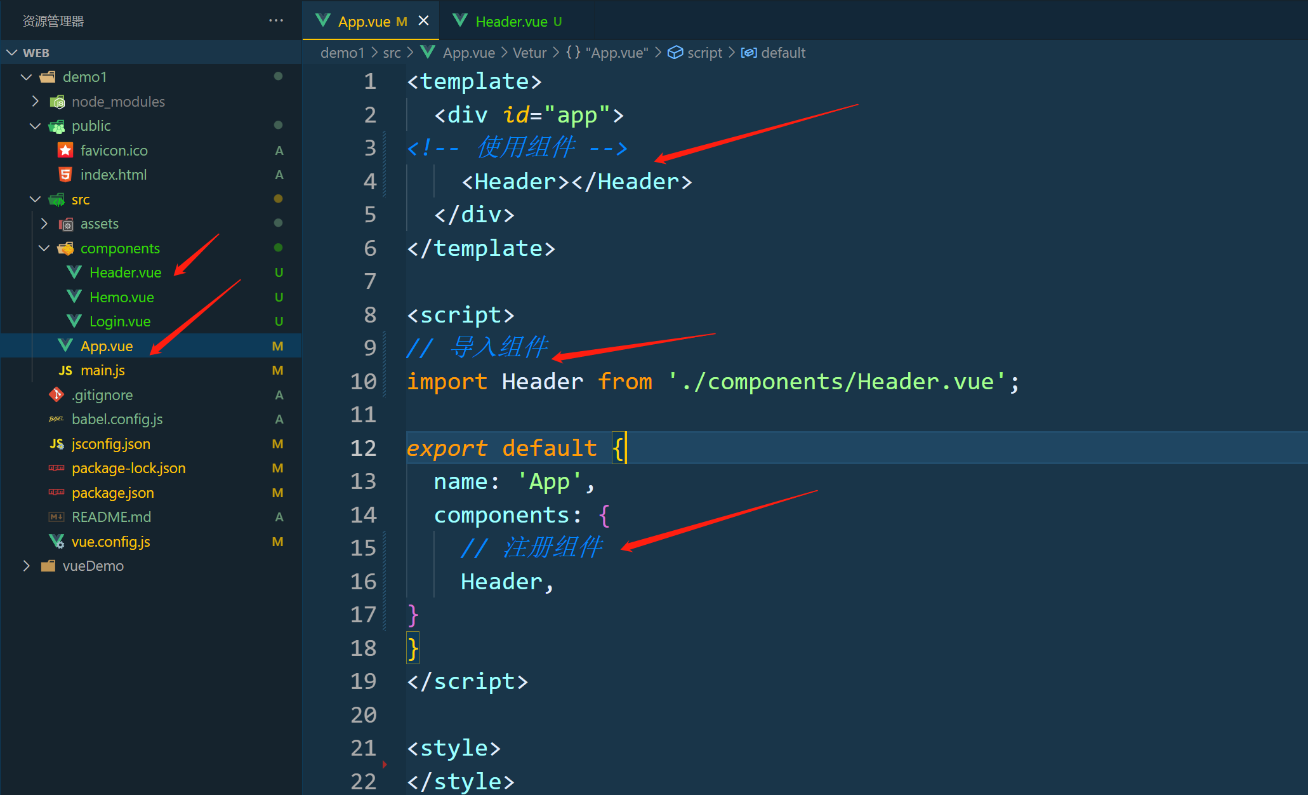Click the JS icon beside jsconfig.json

point(56,444)
